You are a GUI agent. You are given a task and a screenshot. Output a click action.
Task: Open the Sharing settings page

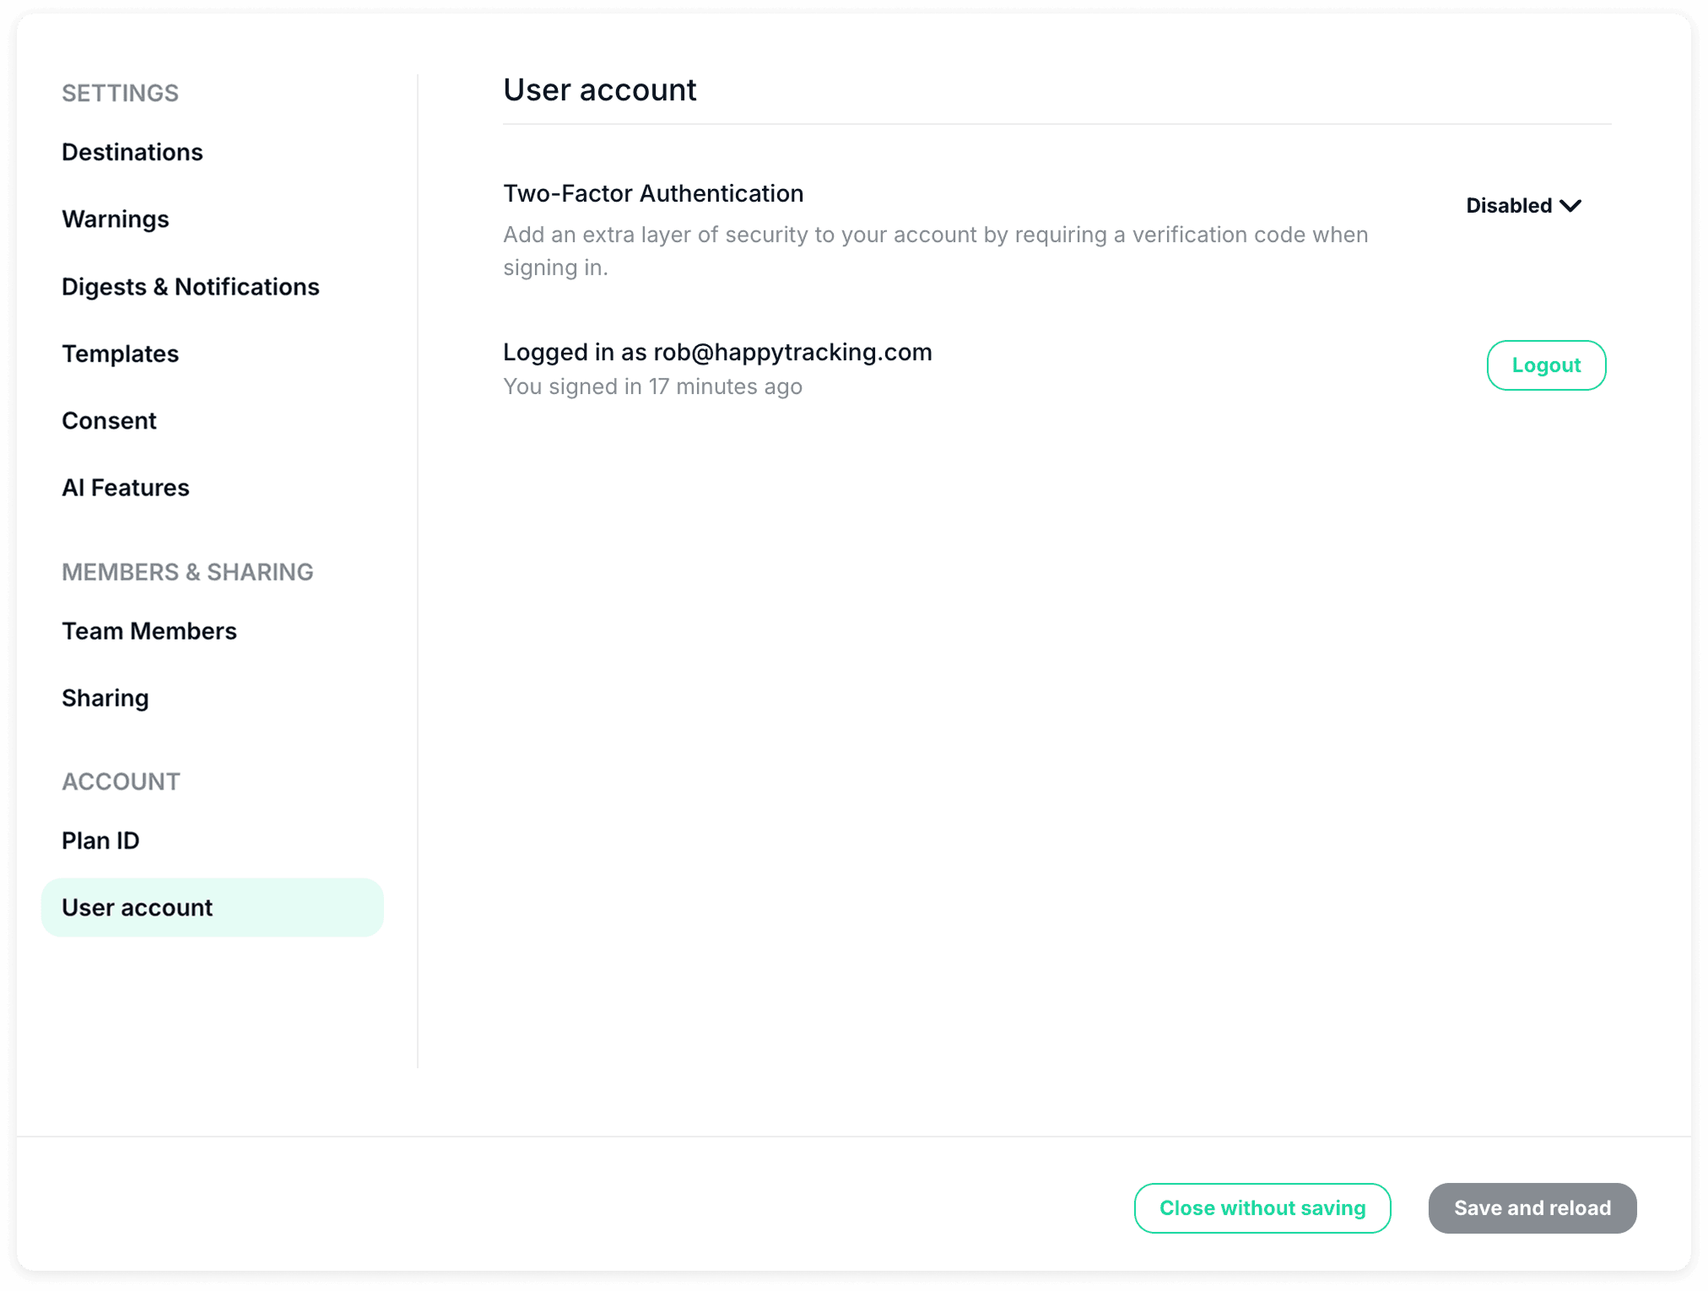tap(105, 698)
